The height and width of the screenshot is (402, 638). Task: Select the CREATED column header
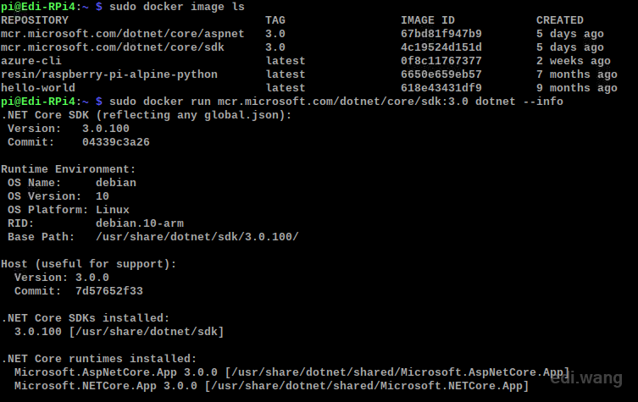559,20
